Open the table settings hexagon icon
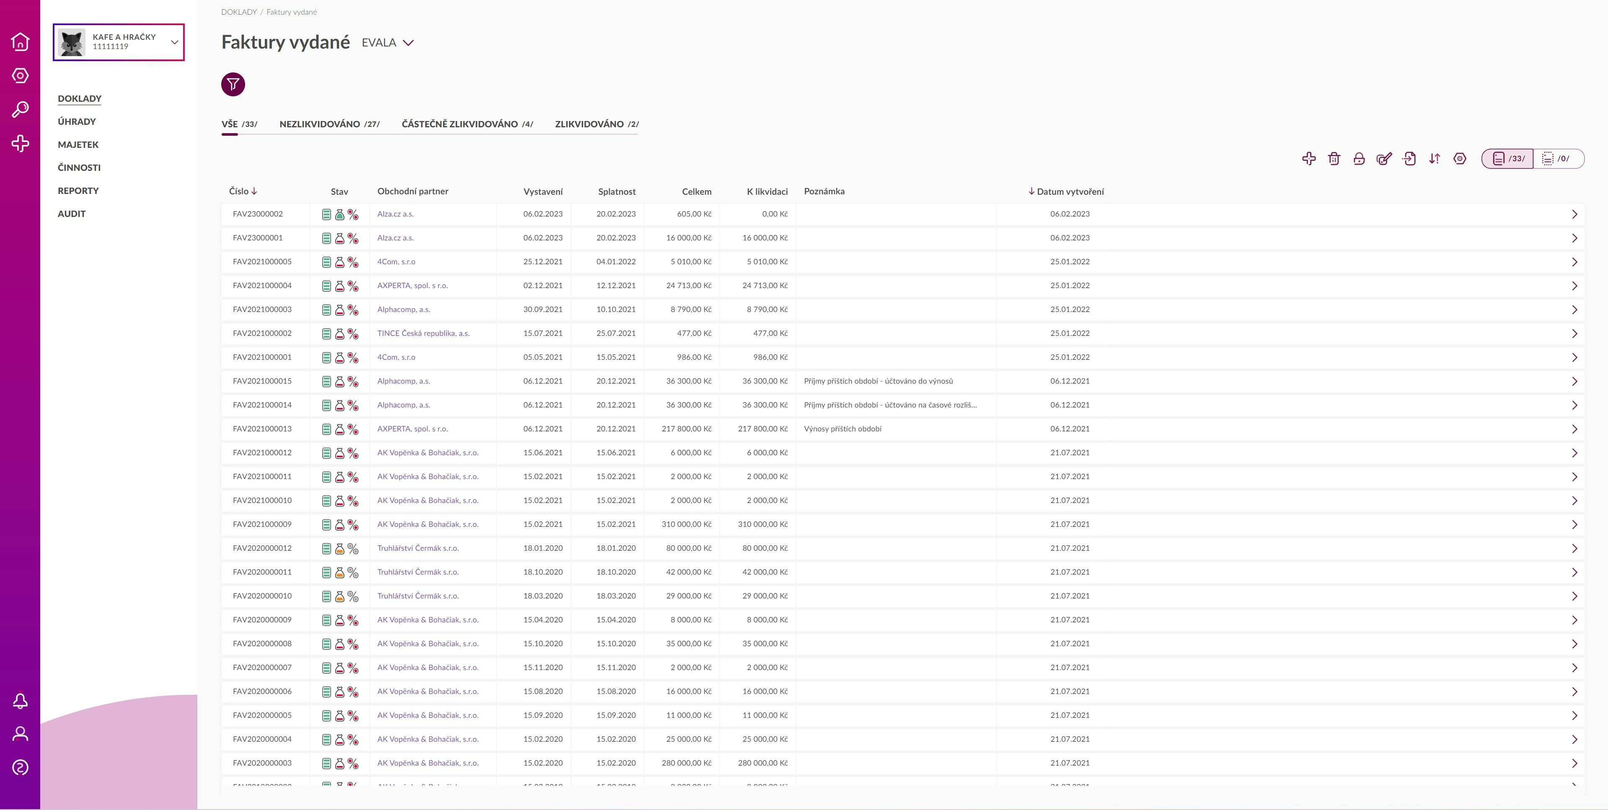Image resolution: width=1608 pixels, height=810 pixels. click(1459, 158)
